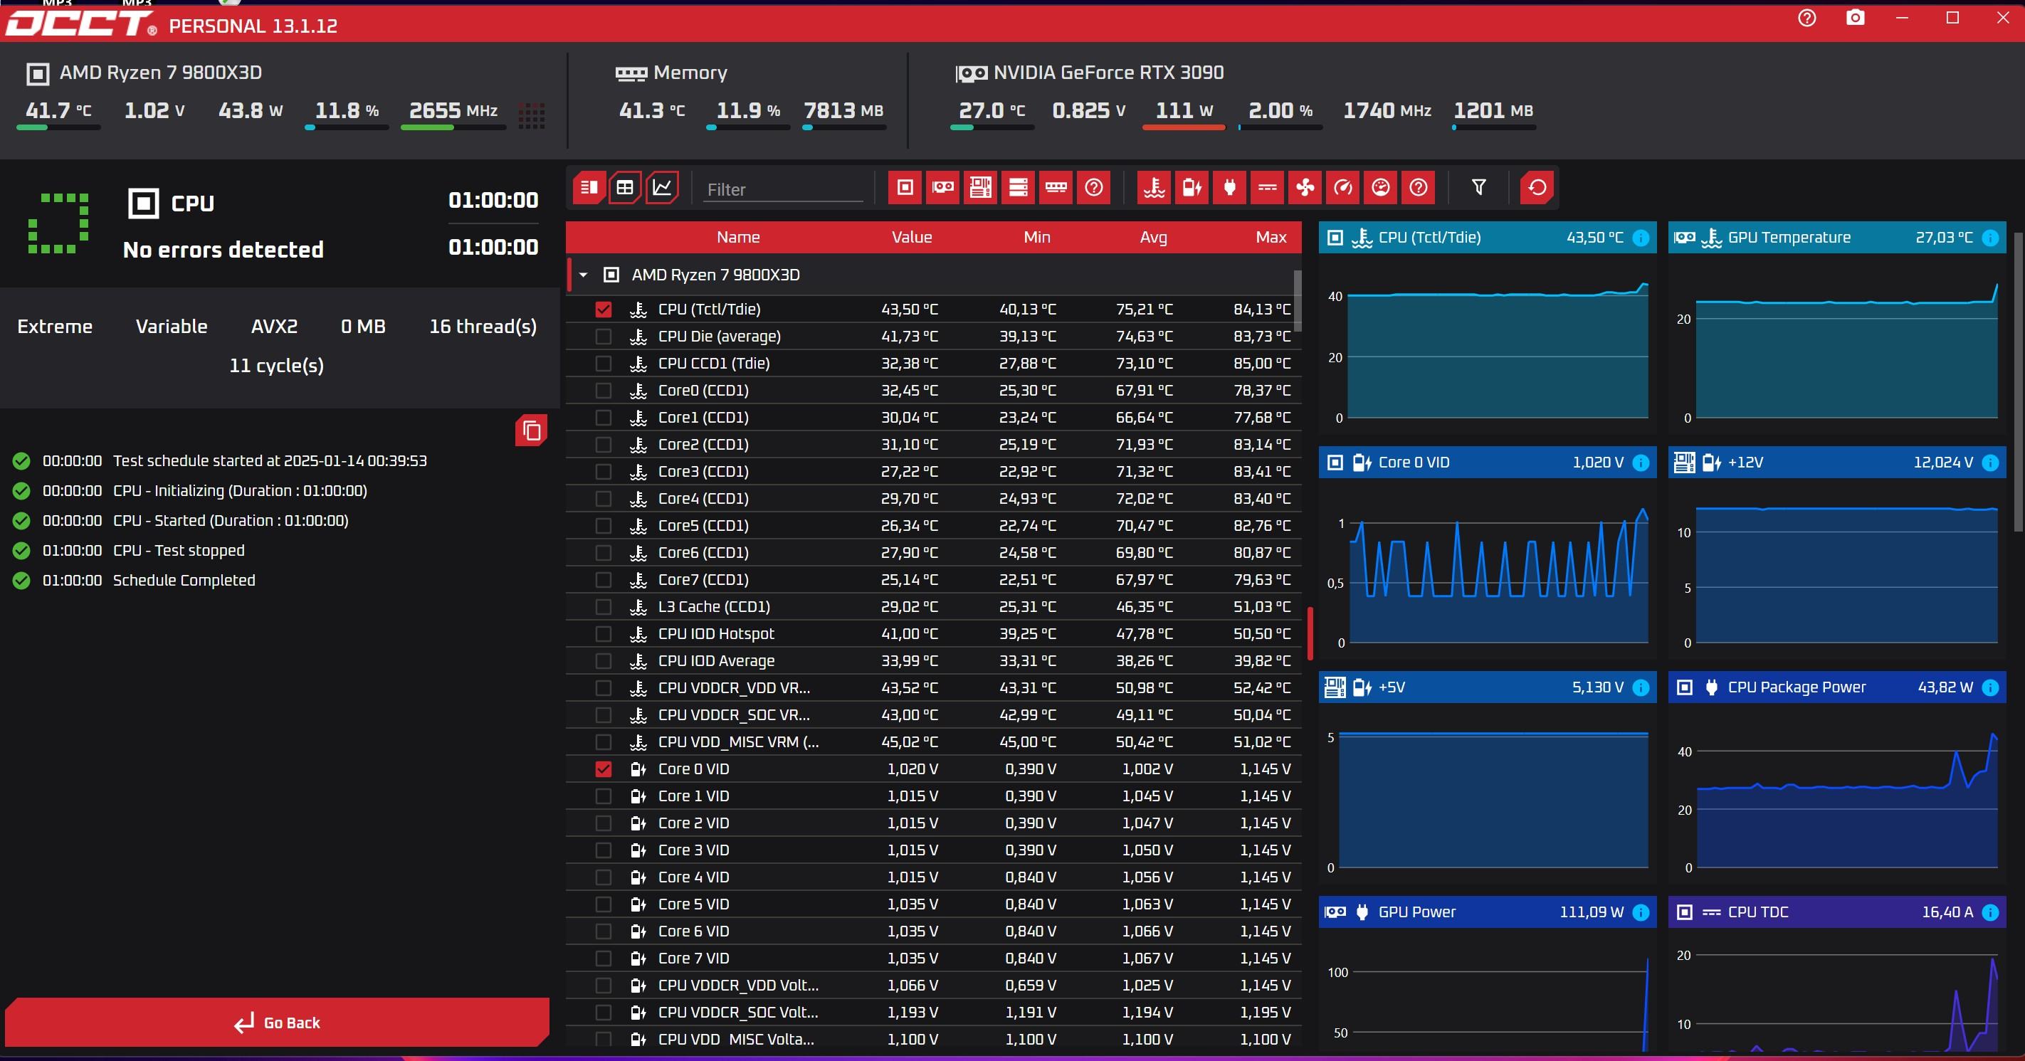Viewport: 2025px width, 1061px height.
Task: Uncheck the Core 0 VID checkbox
Action: click(603, 769)
